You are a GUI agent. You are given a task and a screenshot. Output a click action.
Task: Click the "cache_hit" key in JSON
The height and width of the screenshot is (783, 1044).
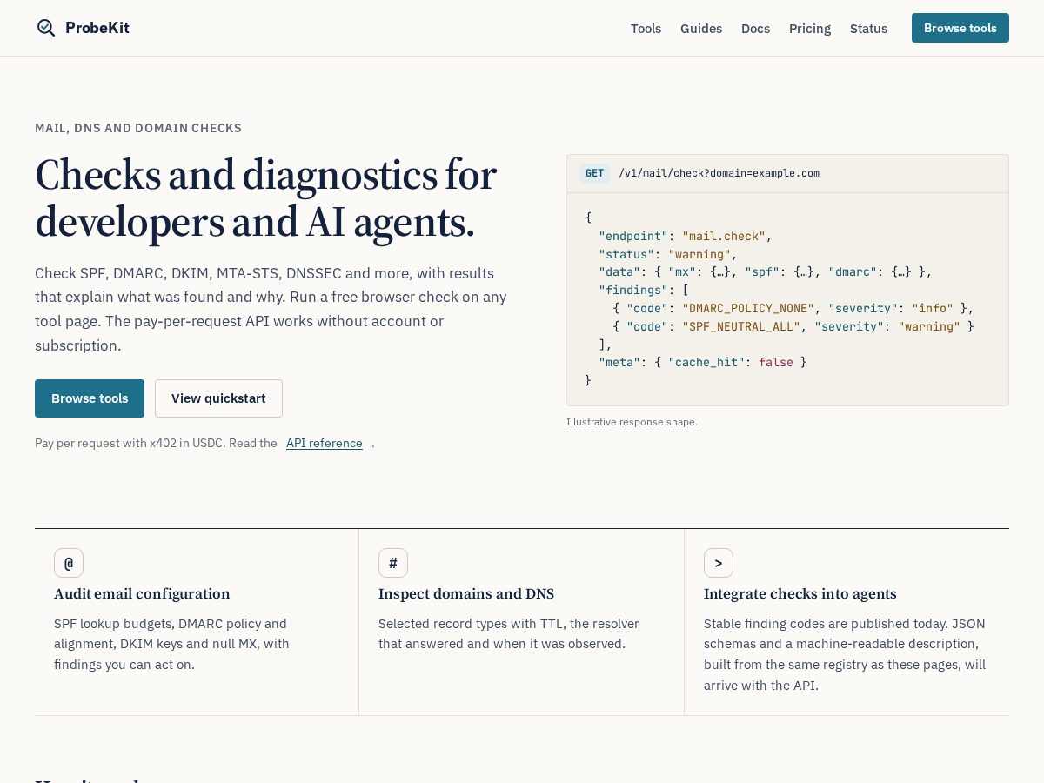pos(706,362)
